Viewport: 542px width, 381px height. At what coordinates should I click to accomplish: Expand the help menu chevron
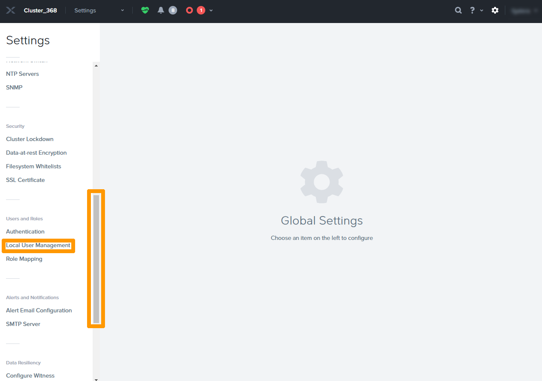tap(482, 11)
